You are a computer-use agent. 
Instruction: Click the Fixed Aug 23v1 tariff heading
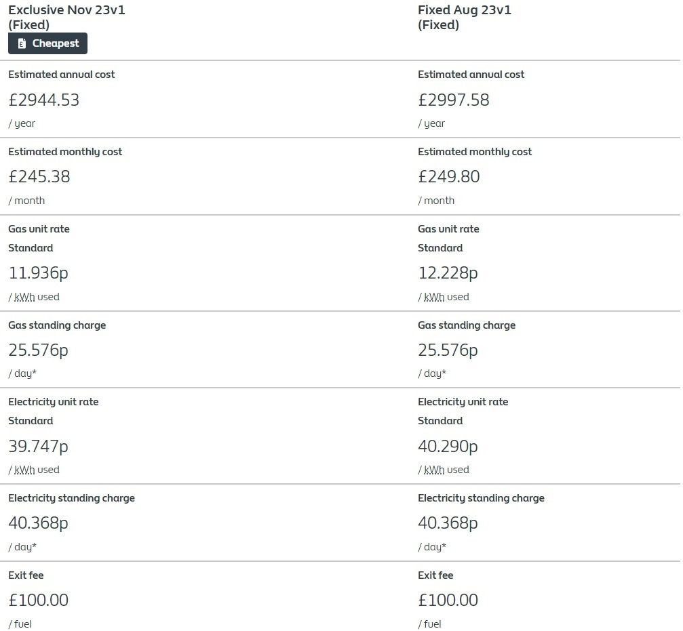pos(465,17)
